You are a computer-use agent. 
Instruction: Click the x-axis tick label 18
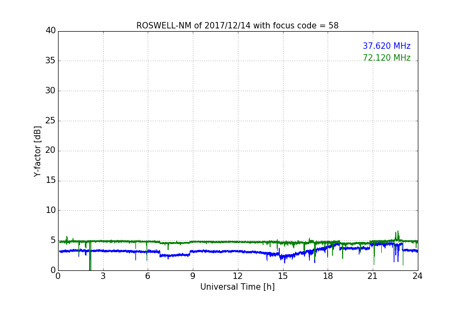(x=328, y=276)
